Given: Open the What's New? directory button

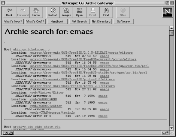Looking at the screenshot, I should point(13,21).
